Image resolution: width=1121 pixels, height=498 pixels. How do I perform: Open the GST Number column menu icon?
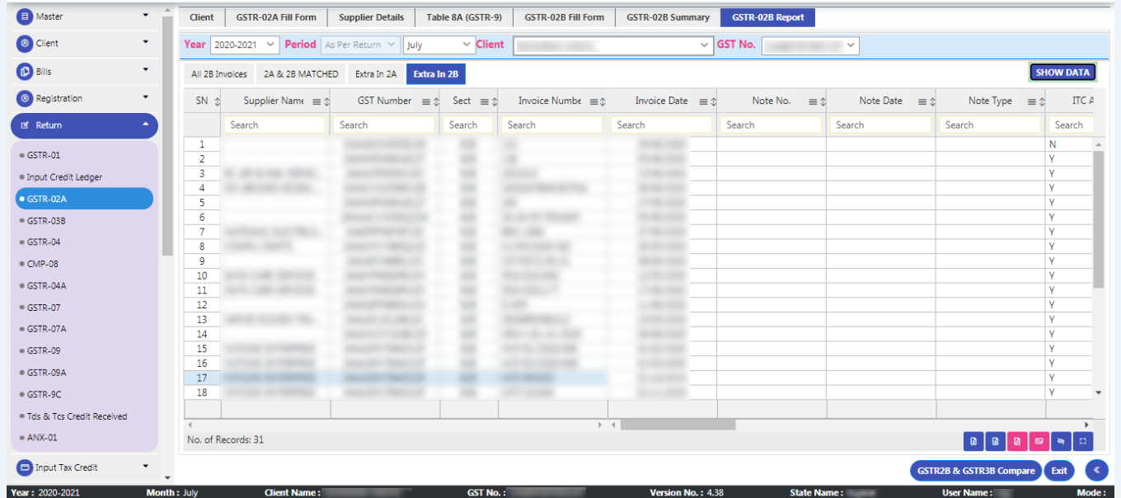[426, 101]
